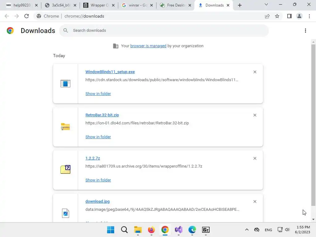Open 7-Zip from the taskbar
This screenshot has height=237, width=316.
click(x=206, y=230)
